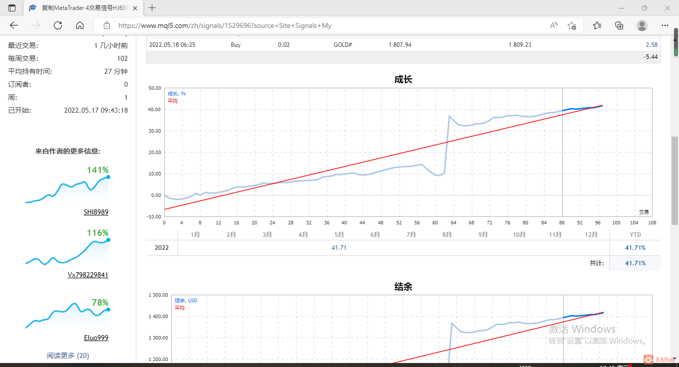Click the 成长 chart title
Screen dimensions: 679x367
click(403, 79)
